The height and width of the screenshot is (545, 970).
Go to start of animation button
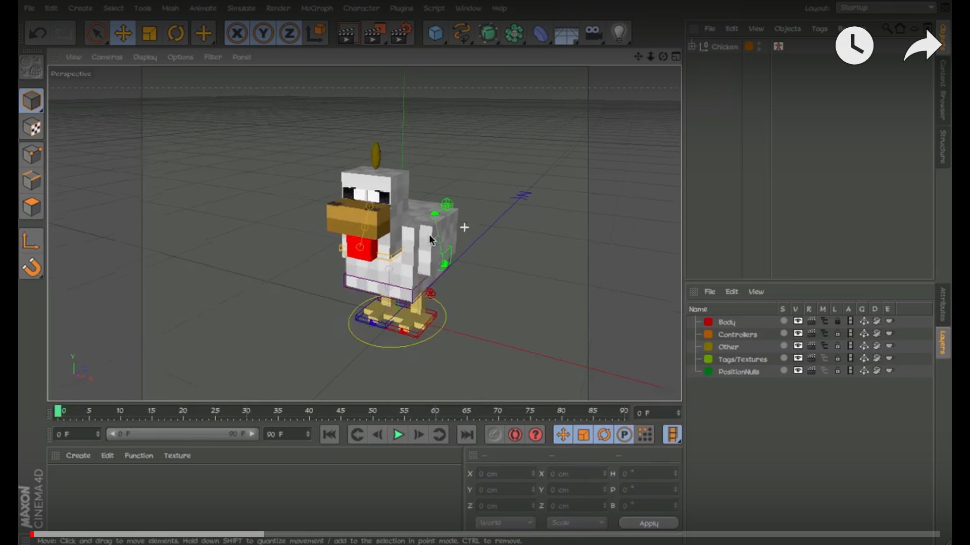pos(330,434)
